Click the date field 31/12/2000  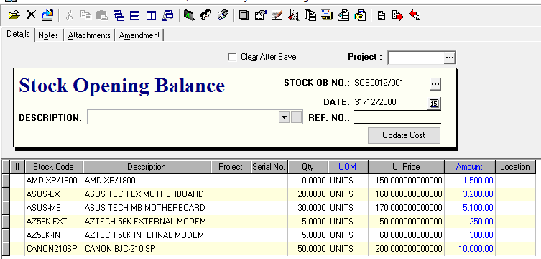(x=391, y=102)
